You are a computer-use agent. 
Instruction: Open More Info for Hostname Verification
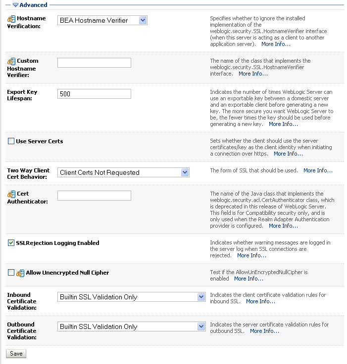coord(276,44)
